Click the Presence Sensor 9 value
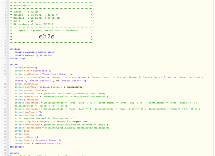215x156 pixels. (x=46, y=144)
